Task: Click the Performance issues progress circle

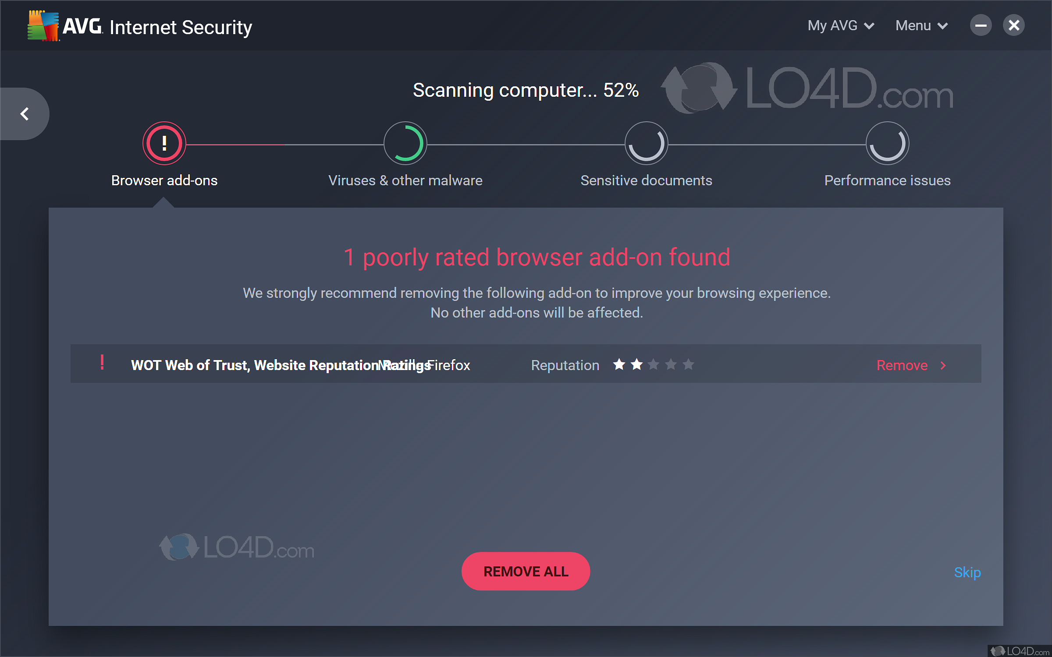Action: (888, 143)
